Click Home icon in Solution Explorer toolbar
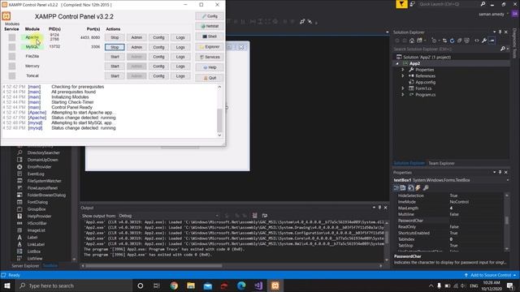This screenshot has height=292, width=520. click(412, 41)
